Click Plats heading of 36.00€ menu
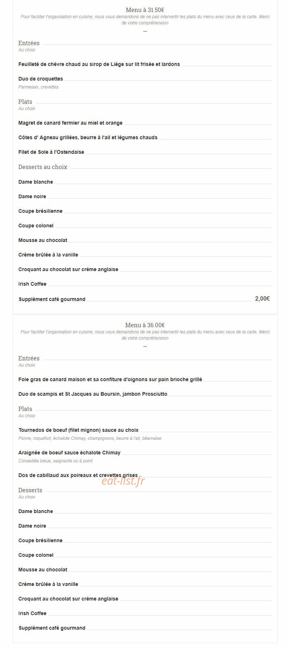This screenshot has width=287, height=649. pos(25,409)
